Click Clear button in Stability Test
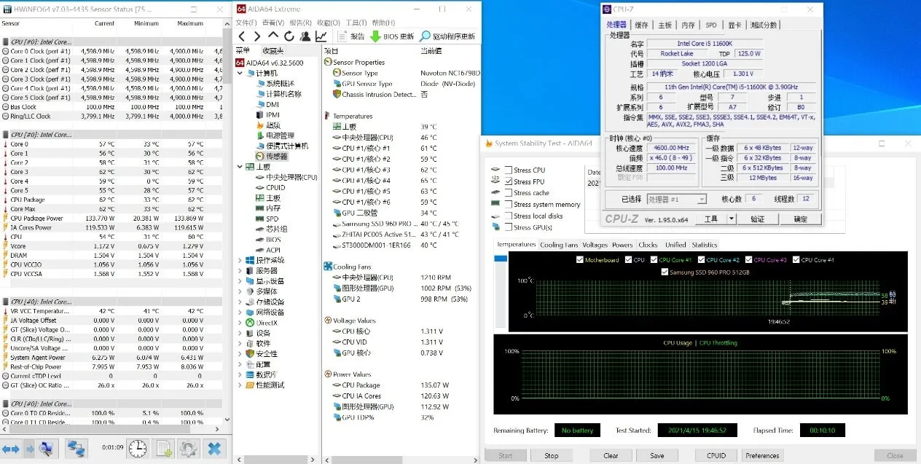Image resolution: width=921 pixels, height=464 pixels. click(x=611, y=456)
